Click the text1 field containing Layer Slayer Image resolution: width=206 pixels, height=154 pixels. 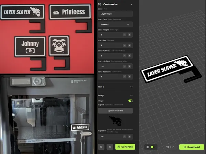tap(115, 14)
